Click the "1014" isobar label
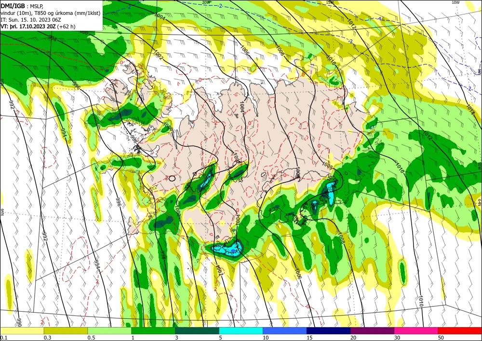 [470, 110]
